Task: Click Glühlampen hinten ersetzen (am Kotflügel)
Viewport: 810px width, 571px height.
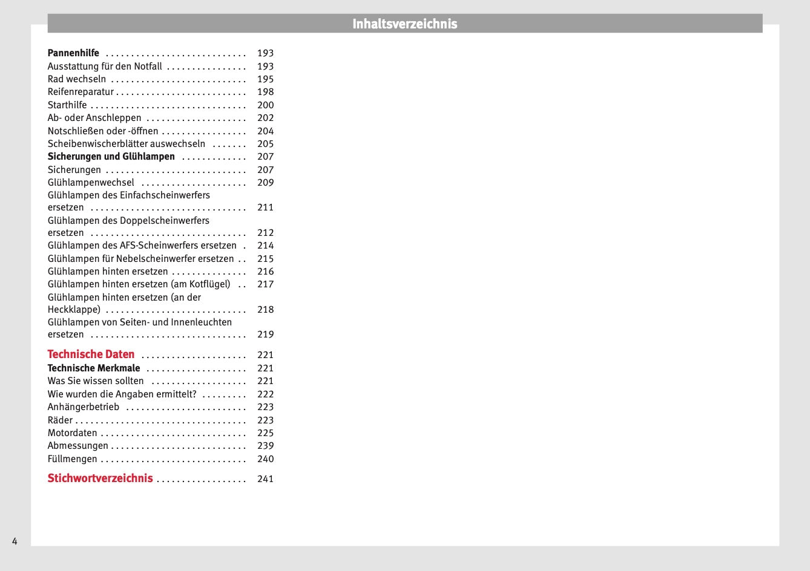Action: (139, 284)
